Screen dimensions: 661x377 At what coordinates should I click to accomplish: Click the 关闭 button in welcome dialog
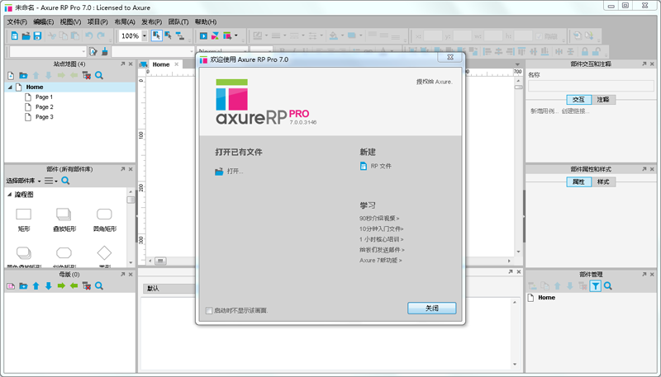pos(431,308)
